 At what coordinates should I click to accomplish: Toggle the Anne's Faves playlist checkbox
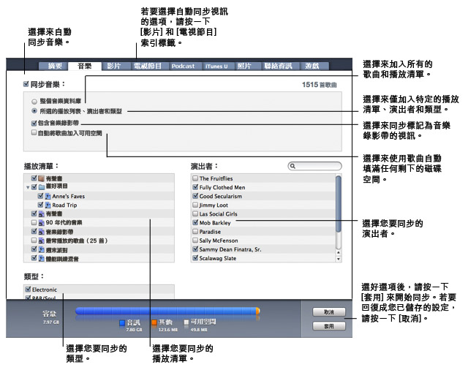[41, 196]
